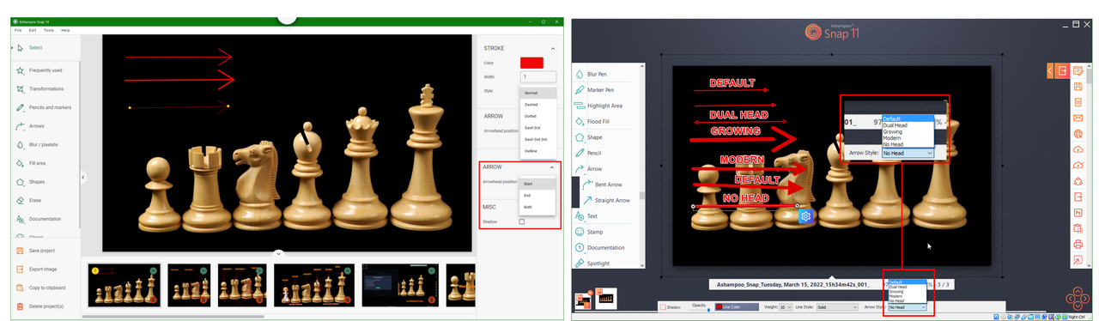Choose Both in Arrowhead position list
This screenshot has width=1099, height=321.
(537, 207)
